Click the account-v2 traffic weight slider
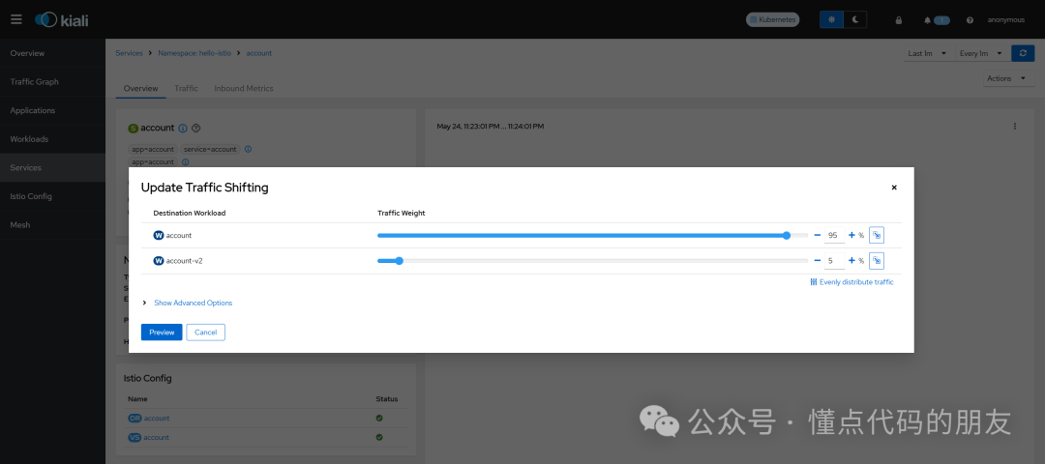 [592, 261]
